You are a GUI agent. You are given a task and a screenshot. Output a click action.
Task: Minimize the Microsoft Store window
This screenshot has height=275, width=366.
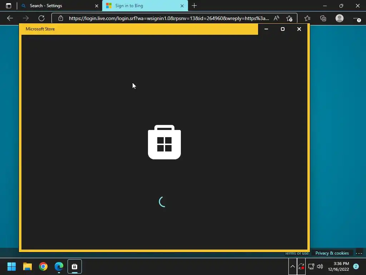pos(266,29)
